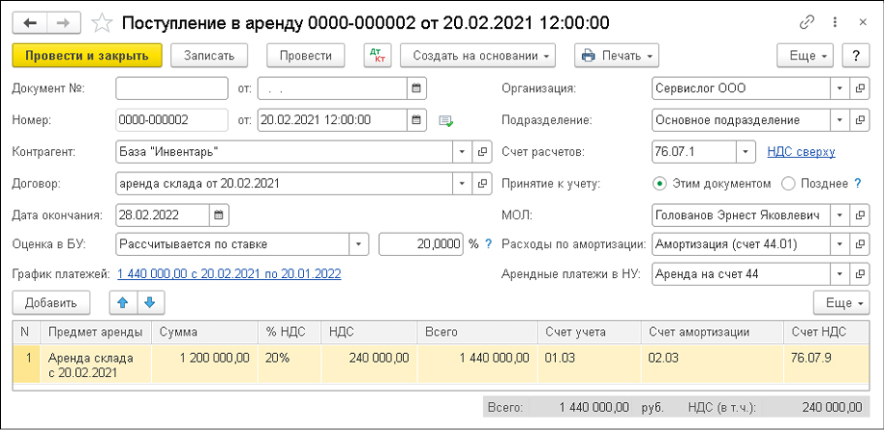Close the document with the X button
884x430 pixels.
click(863, 22)
